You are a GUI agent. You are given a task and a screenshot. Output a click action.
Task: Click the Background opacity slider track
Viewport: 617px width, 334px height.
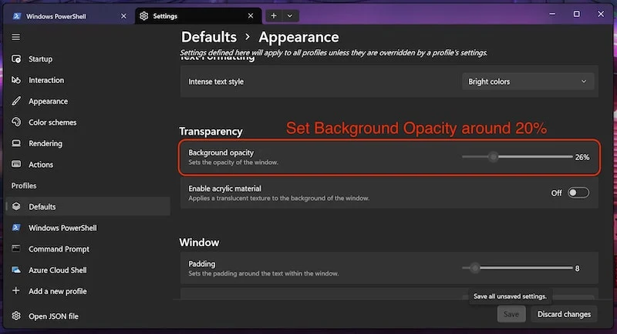point(517,156)
